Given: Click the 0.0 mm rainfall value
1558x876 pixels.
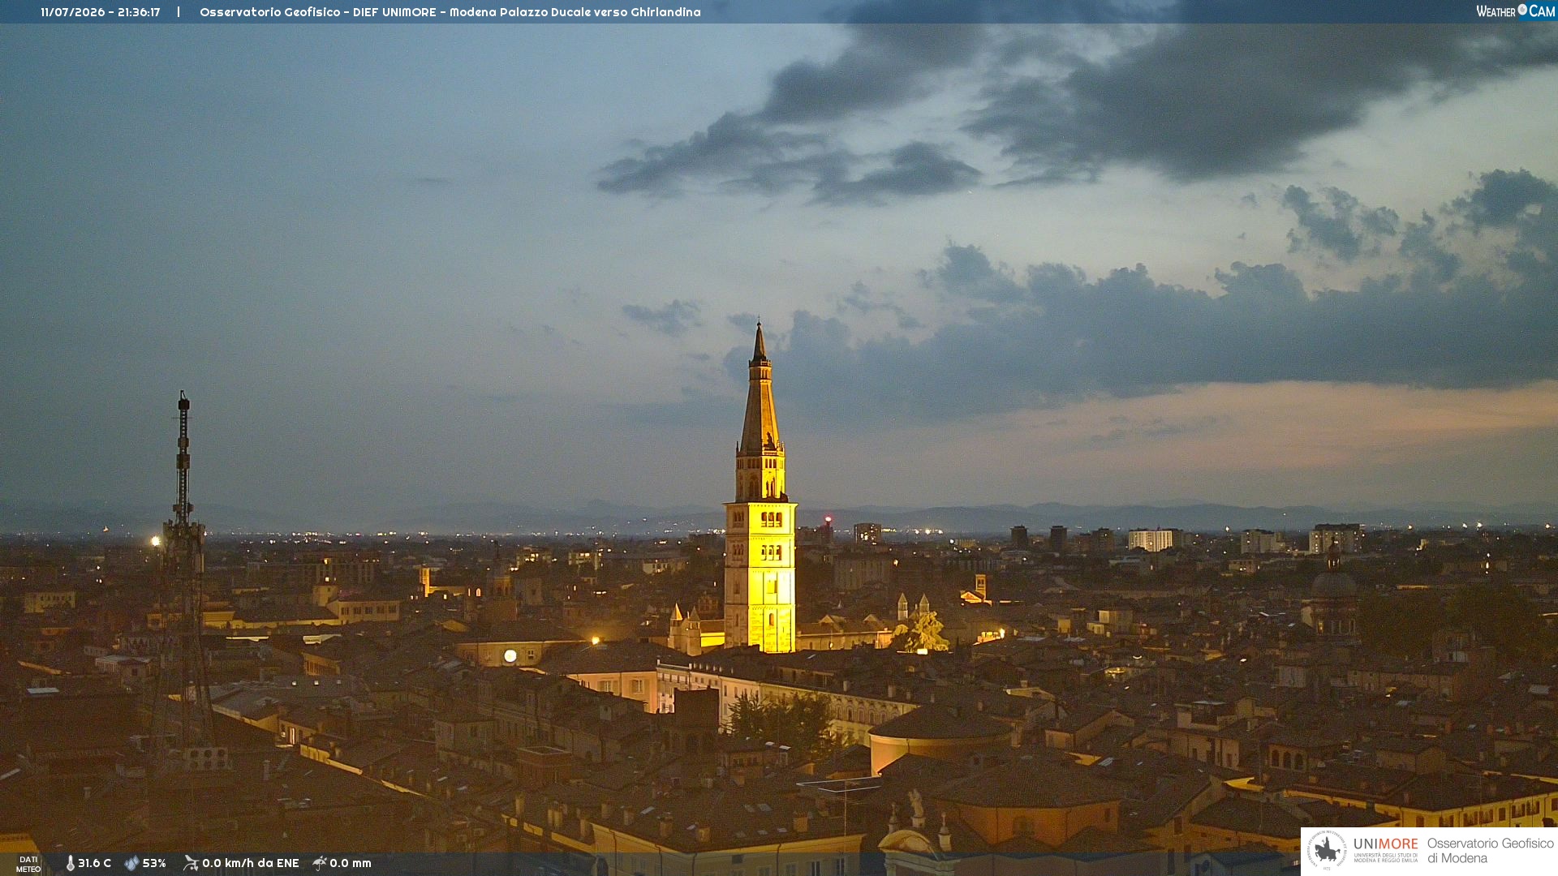Looking at the screenshot, I should 351,863.
